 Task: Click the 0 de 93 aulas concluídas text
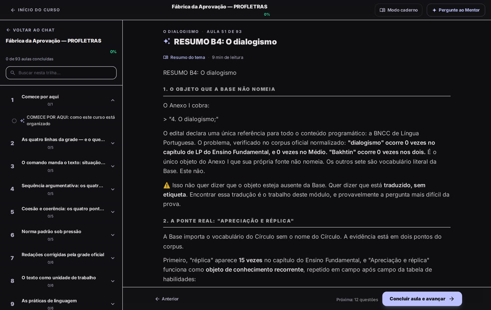(x=29, y=59)
